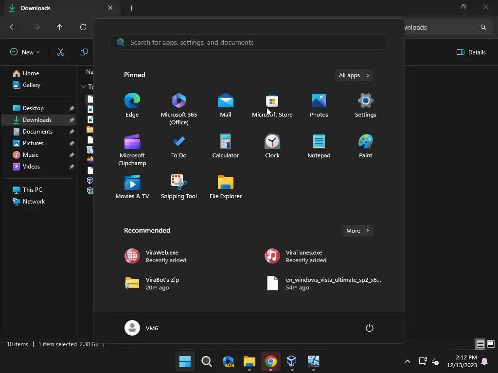
Task: Open the Paint app
Action: click(x=366, y=146)
